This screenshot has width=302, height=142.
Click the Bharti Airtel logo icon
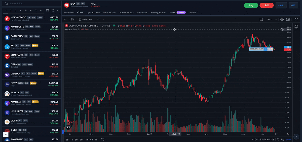pos(7,56)
